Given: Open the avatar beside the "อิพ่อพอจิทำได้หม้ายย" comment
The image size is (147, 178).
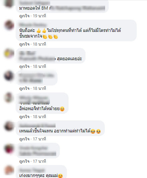Looking at the screenshot, I should [9, 97].
